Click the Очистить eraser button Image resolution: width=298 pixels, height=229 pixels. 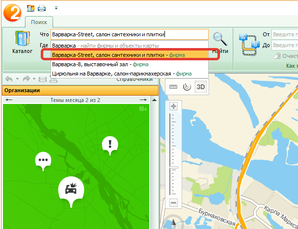pyautogui.click(x=286, y=56)
